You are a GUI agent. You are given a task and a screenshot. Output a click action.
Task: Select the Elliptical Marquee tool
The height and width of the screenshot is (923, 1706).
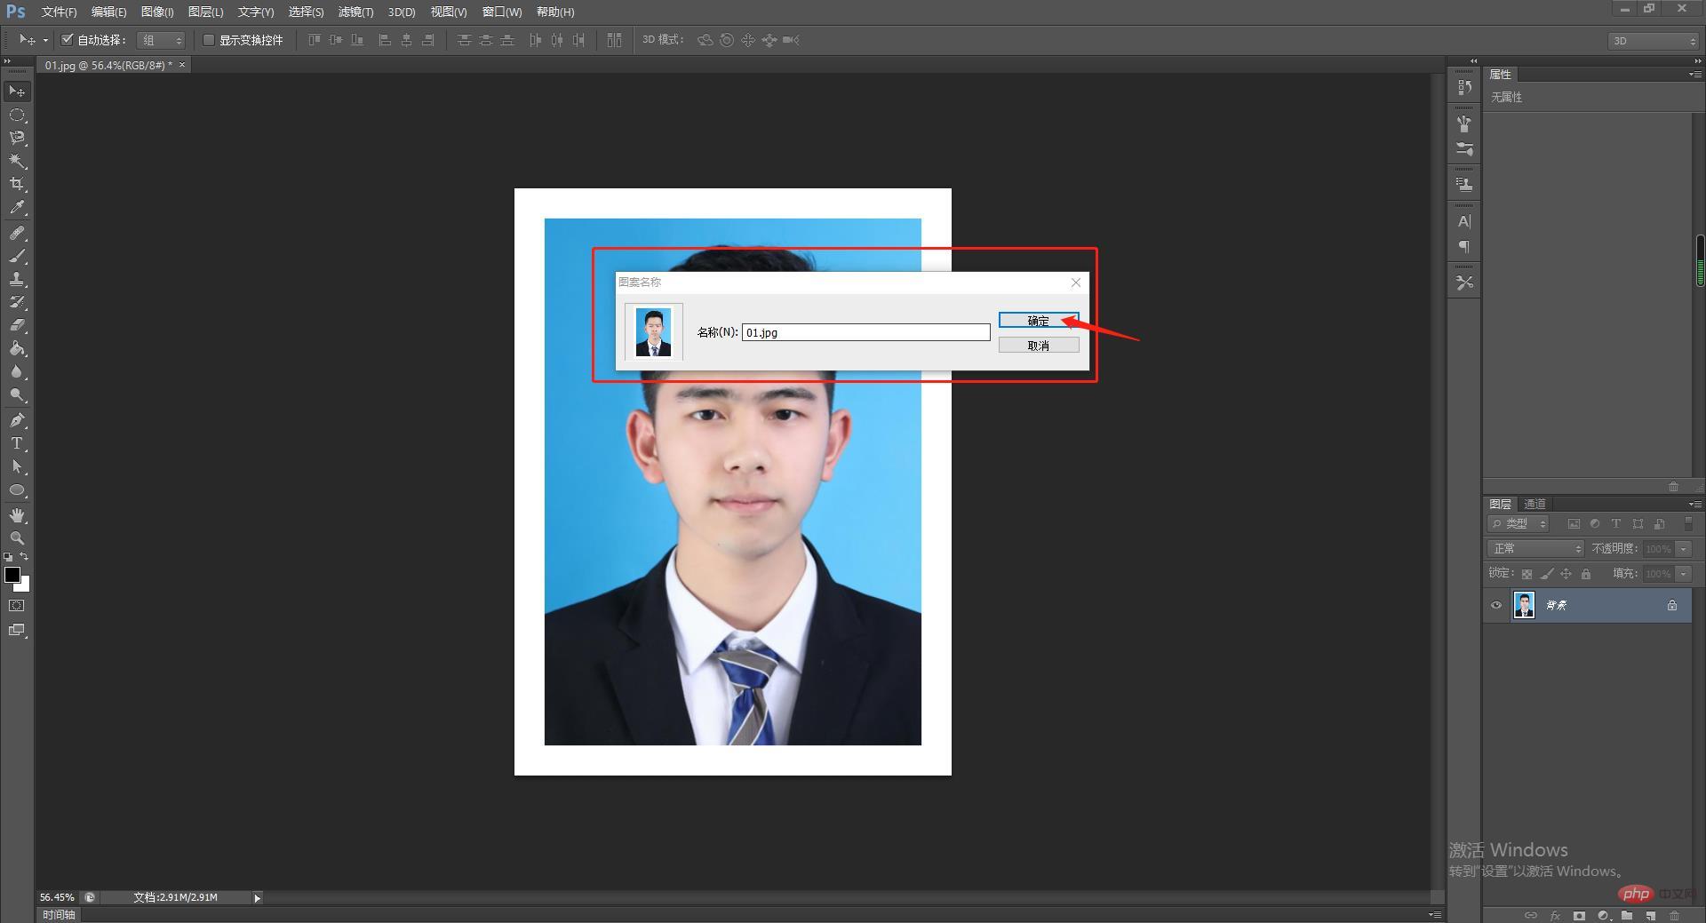(17, 115)
